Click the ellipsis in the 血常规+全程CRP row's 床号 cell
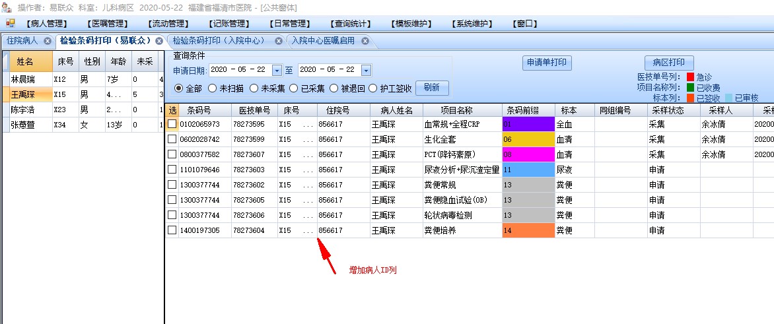The image size is (774, 324). [x=308, y=125]
